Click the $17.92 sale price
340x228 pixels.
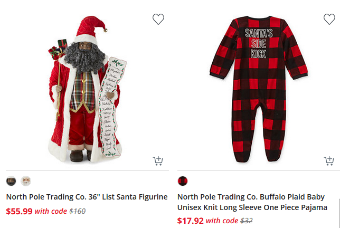(190, 221)
